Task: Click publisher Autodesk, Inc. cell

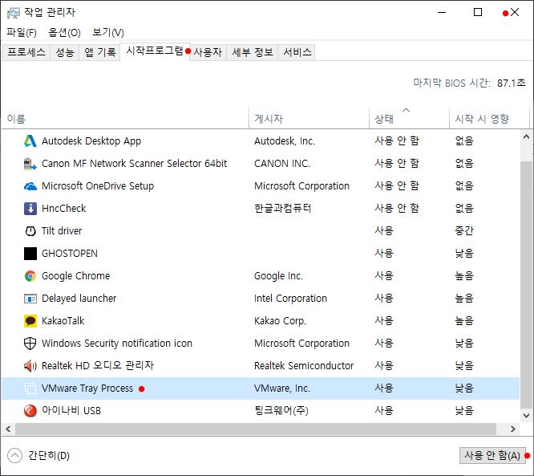Action: coord(285,141)
